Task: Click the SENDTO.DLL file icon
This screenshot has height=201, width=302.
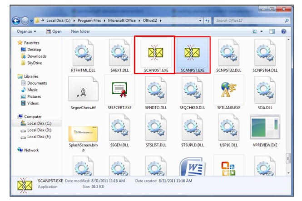Action: tap(156, 90)
